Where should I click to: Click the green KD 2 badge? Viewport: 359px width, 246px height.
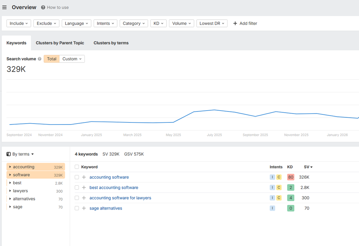click(x=291, y=187)
